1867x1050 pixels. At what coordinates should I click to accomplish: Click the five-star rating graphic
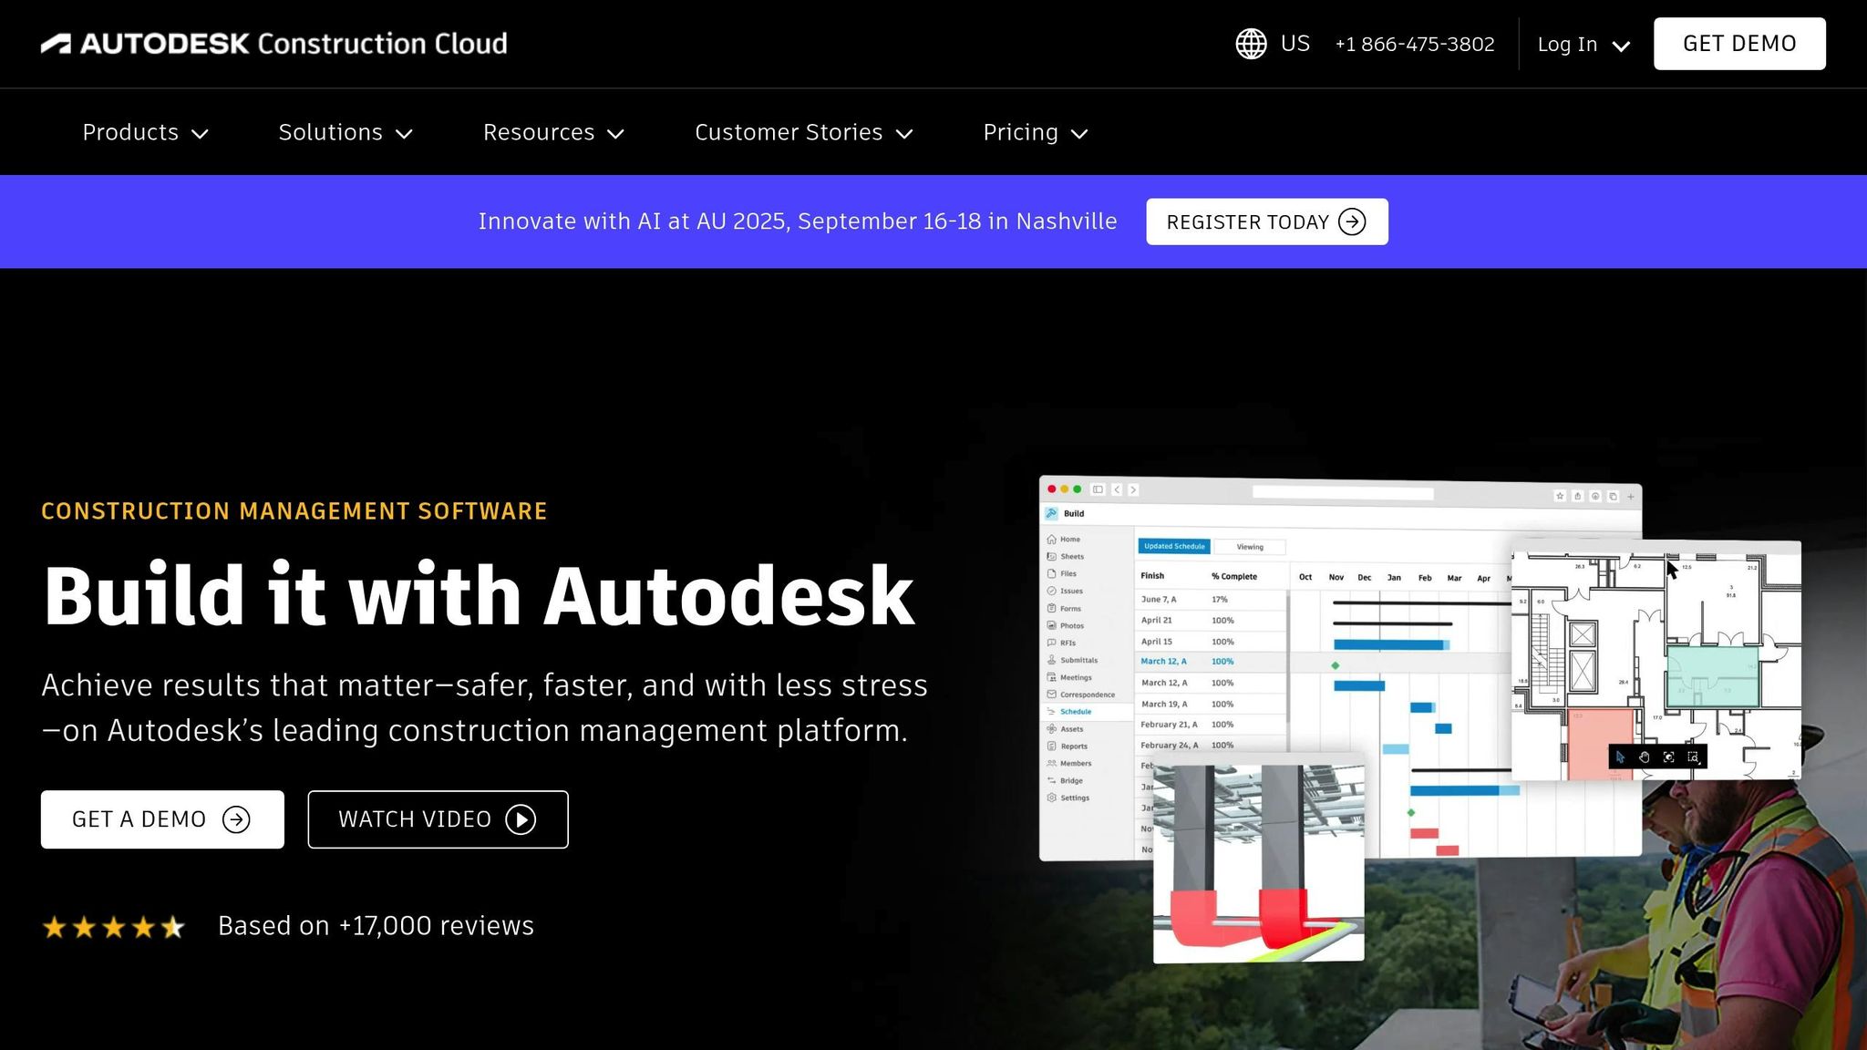pyautogui.click(x=114, y=927)
